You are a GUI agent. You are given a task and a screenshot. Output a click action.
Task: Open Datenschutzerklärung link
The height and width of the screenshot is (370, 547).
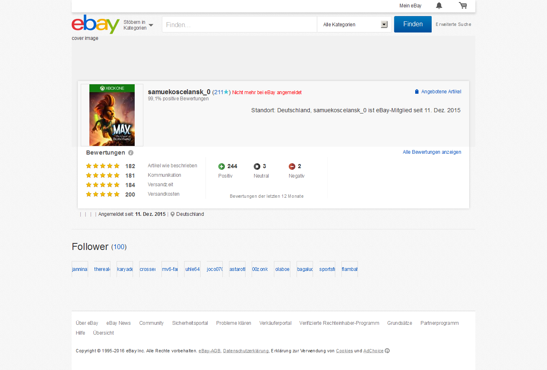coord(246,351)
